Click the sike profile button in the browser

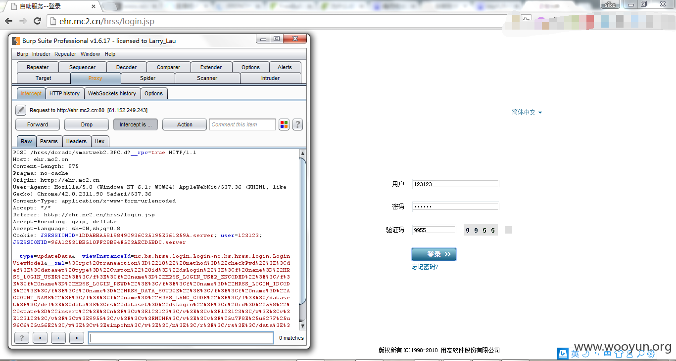tap(611, 4)
